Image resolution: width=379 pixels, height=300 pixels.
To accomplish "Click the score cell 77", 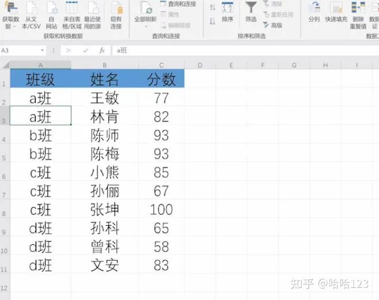I will (x=161, y=97).
